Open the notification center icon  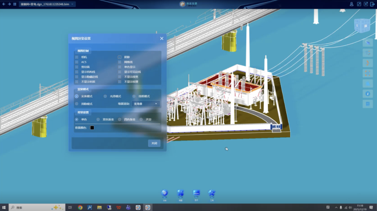pos(371,208)
